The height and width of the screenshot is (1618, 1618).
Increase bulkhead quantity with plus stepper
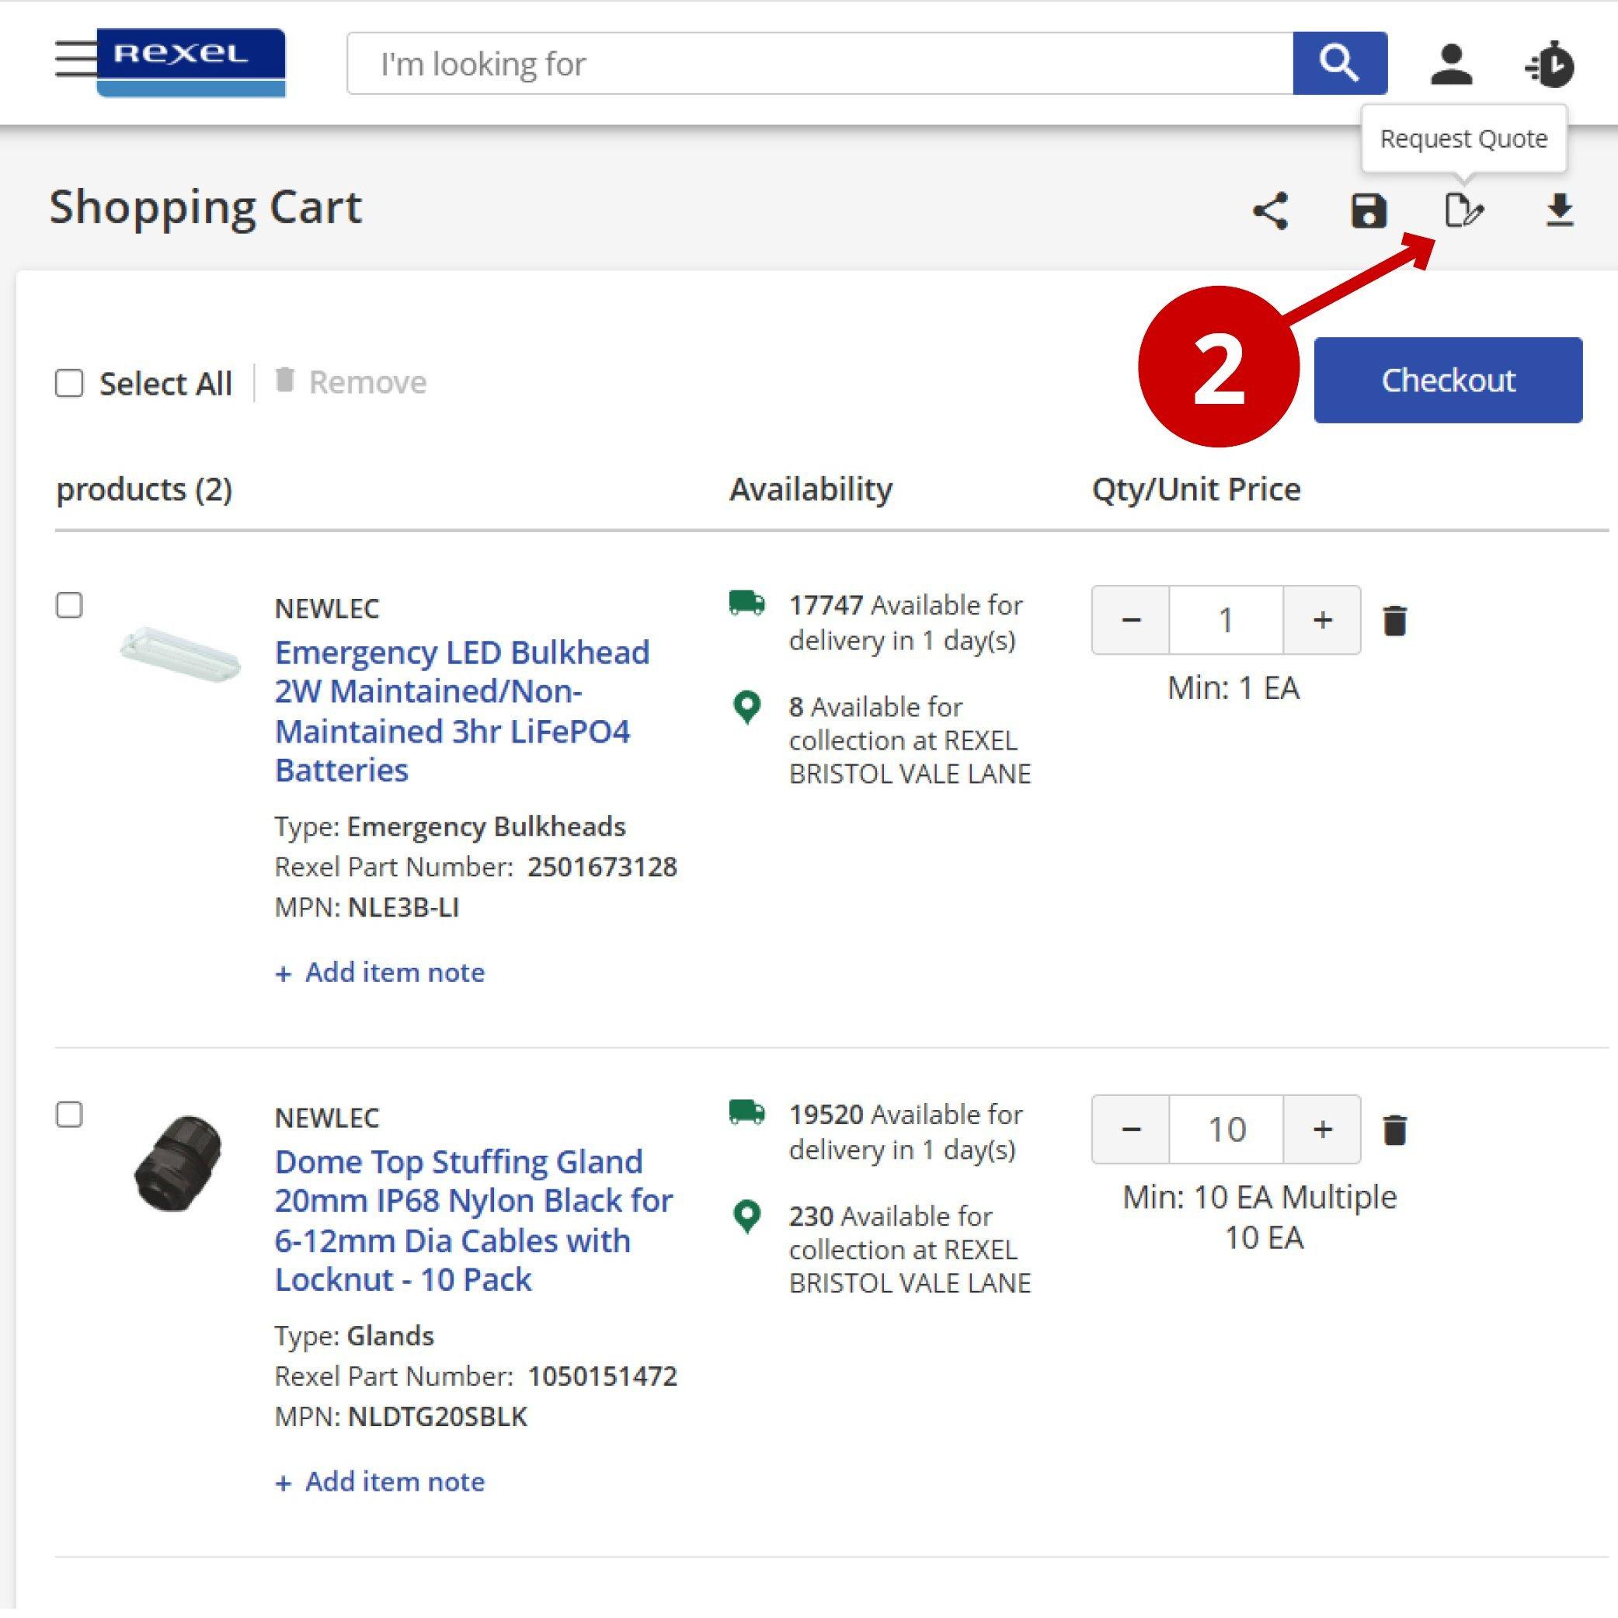pyautogui.click(x=1321, y=619)
